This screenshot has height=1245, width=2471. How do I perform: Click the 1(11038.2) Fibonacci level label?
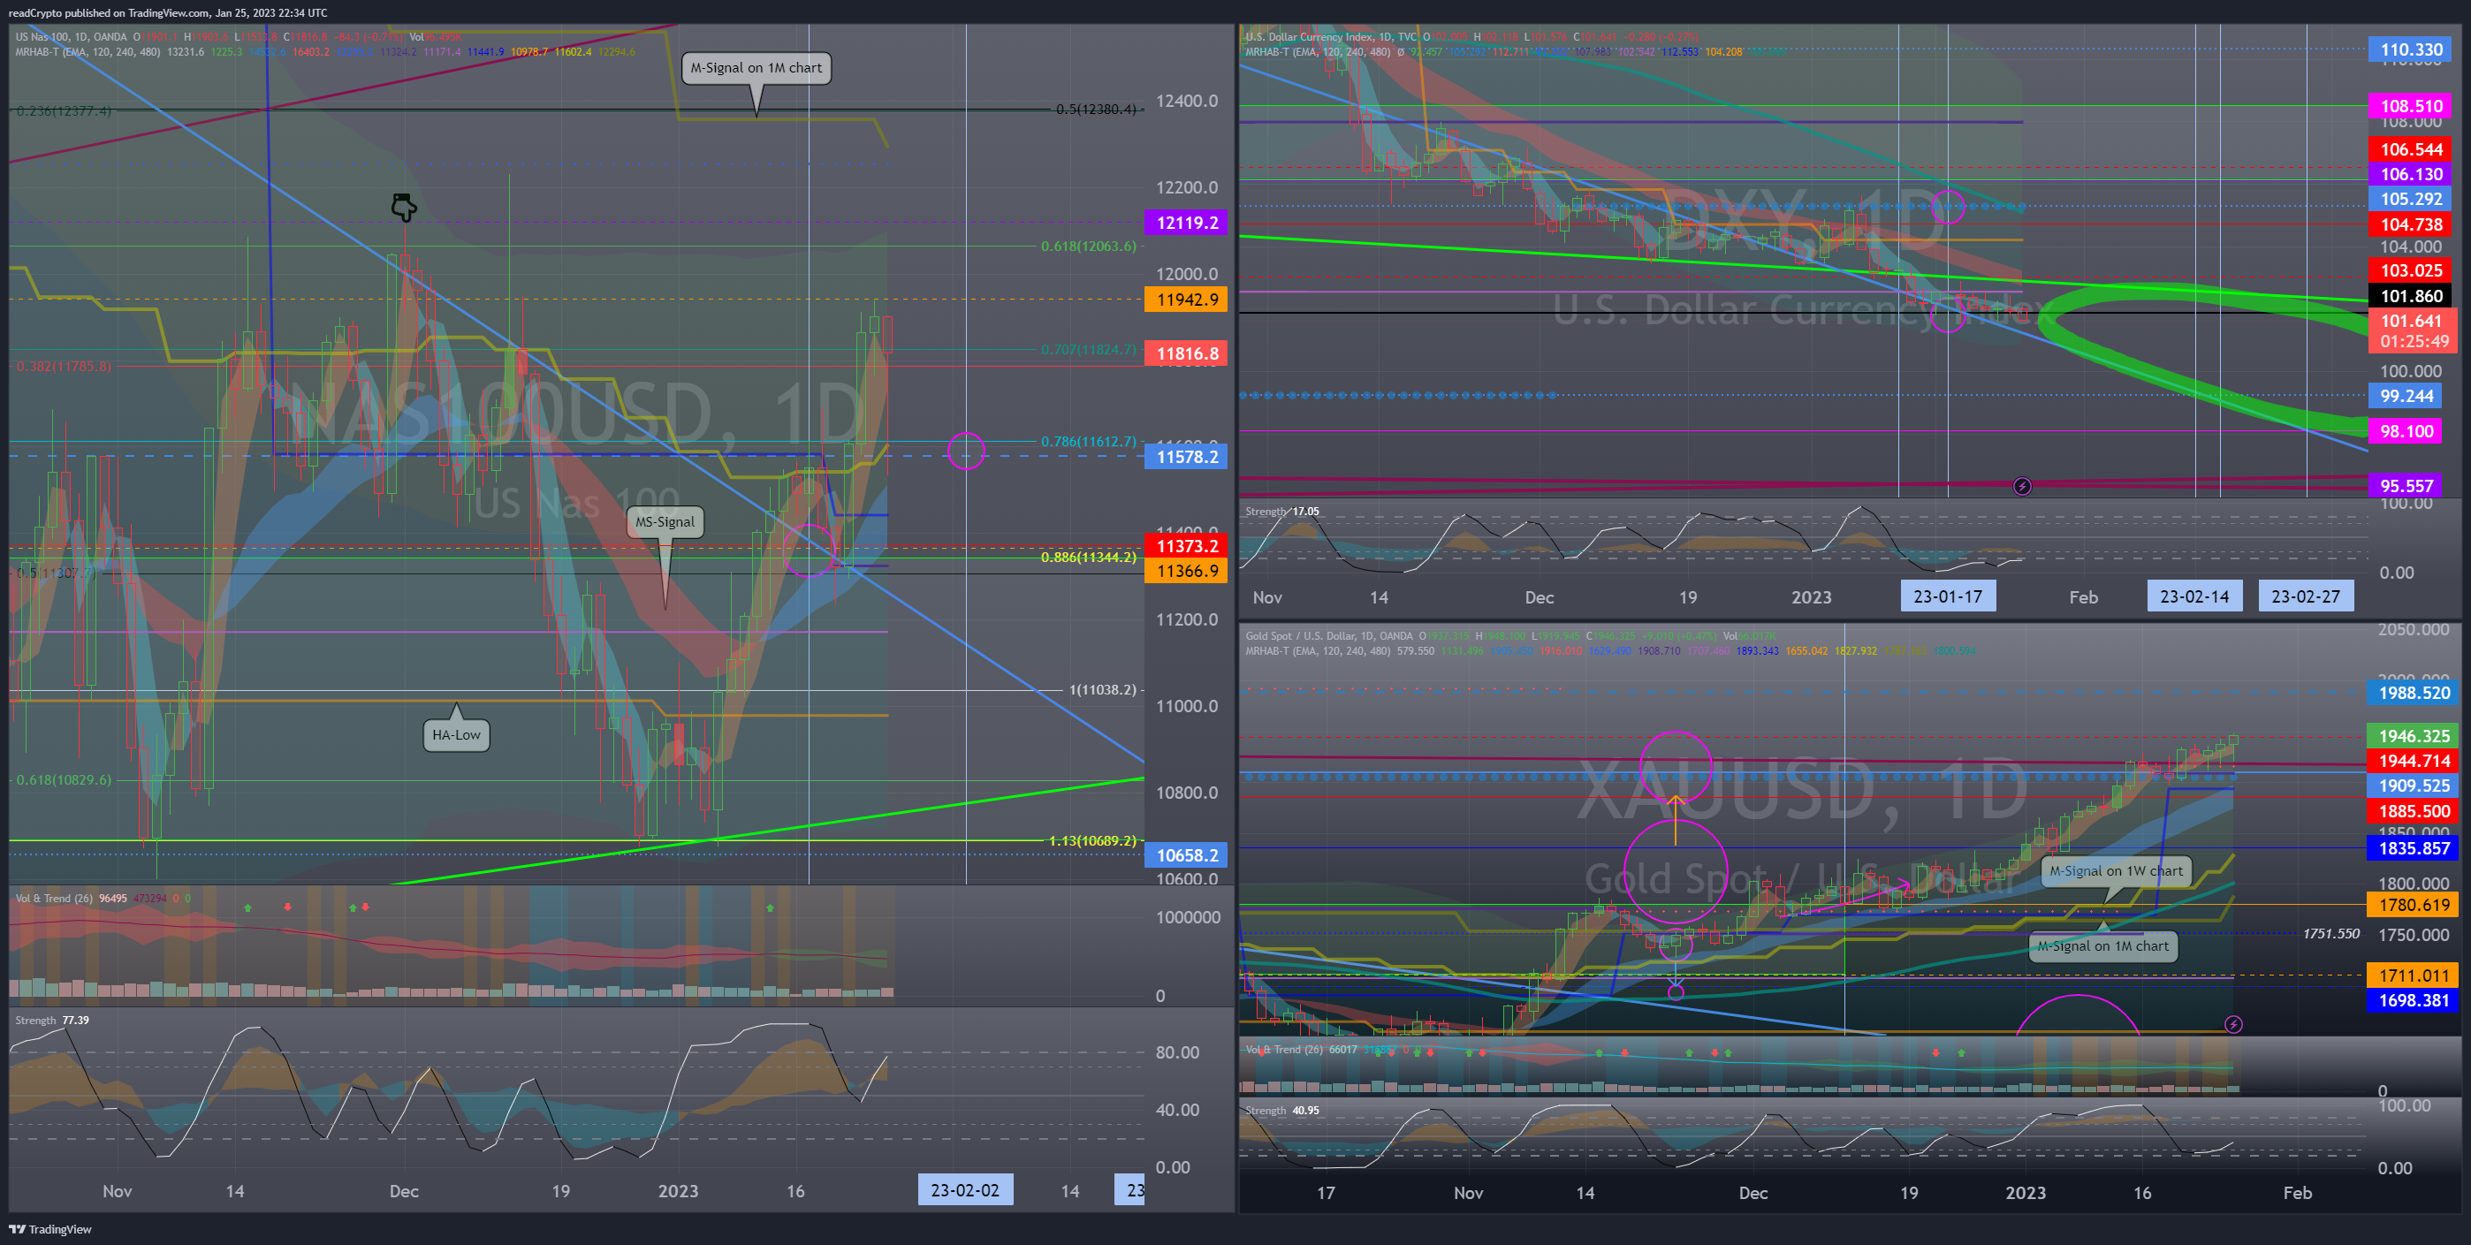[1103, 689]
